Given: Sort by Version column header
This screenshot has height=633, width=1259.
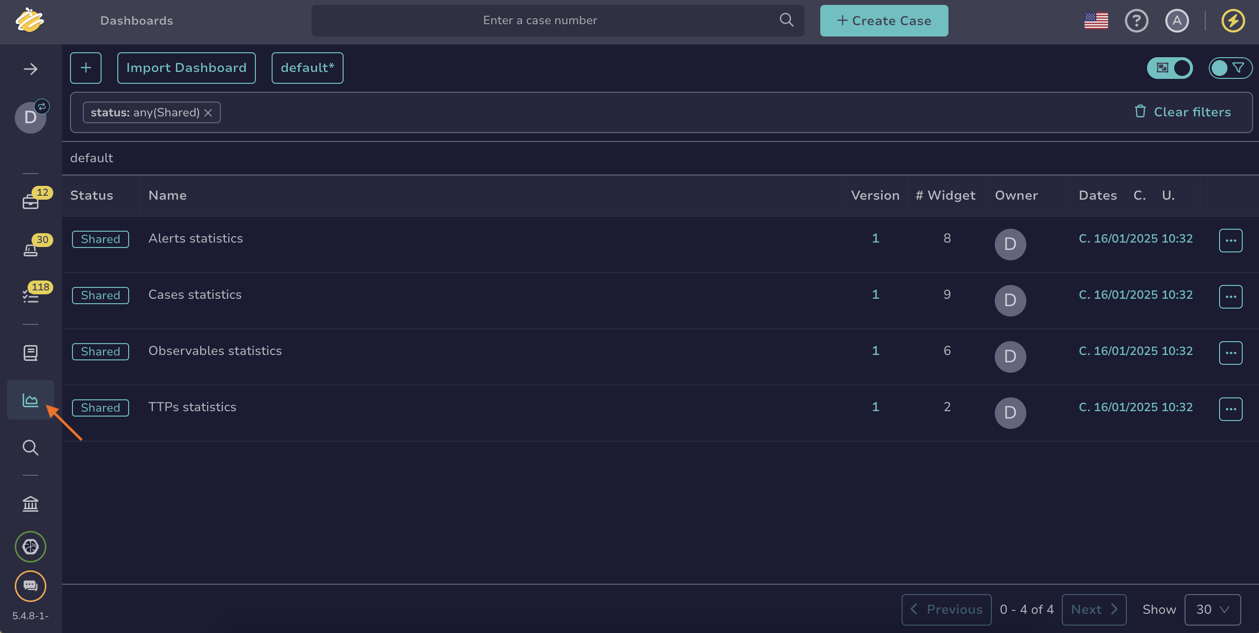Looking at the screenshot, I should click(x=875, y=196).
